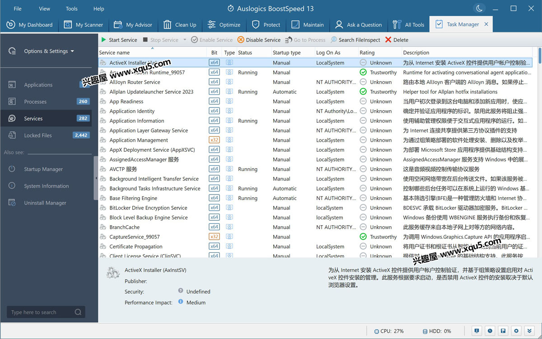The image size is (542, 339).
Task: Open the Help menu
Action: pos(98,9)
